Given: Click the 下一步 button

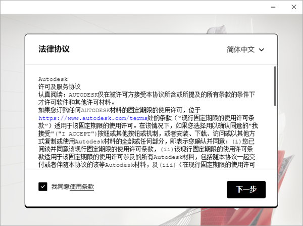Looking at the screenshot, I should [x=246, y=189].
